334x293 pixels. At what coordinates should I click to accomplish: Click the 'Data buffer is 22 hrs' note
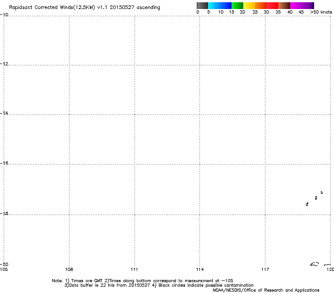click(107, 285)
